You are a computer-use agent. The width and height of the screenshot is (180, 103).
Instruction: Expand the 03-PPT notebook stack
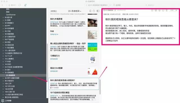coord(3,26)
